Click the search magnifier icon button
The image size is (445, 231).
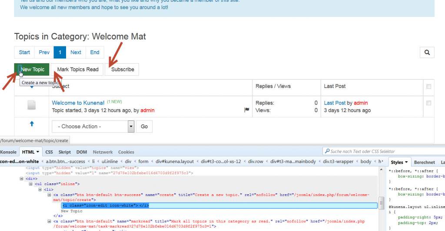[427, 52]
